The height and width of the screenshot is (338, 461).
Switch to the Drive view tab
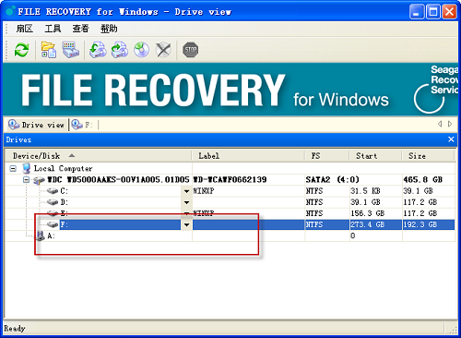[x=36, y=125]
